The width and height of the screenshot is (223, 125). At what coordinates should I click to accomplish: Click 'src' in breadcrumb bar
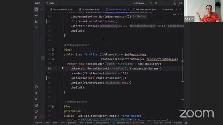(47, 123)
